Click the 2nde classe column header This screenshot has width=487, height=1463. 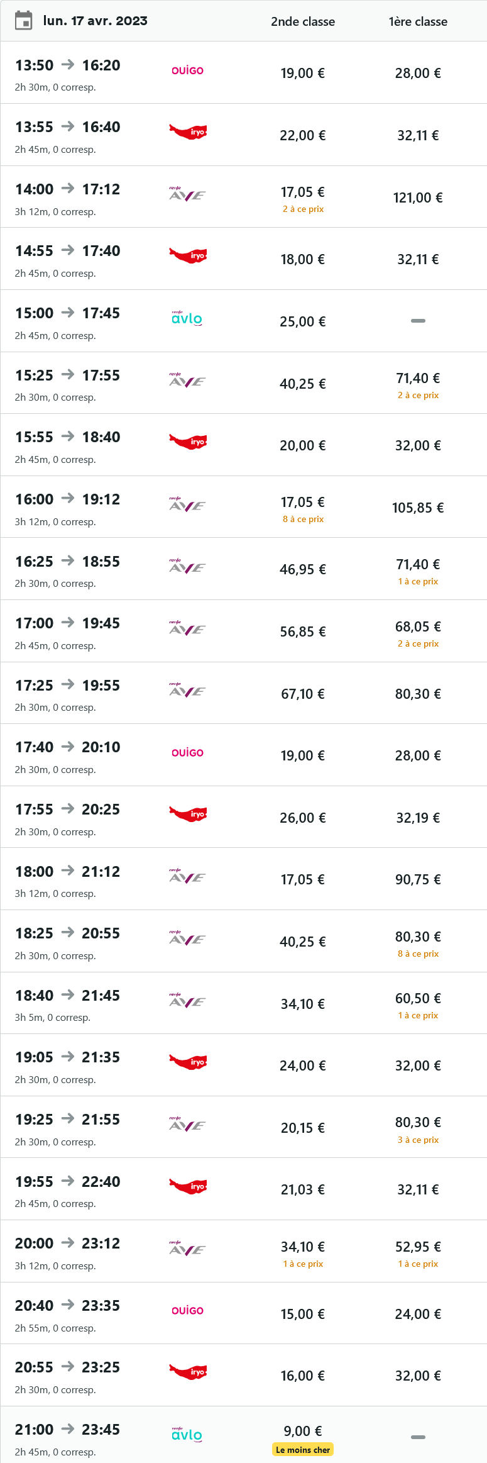click(x=303, y=21)
